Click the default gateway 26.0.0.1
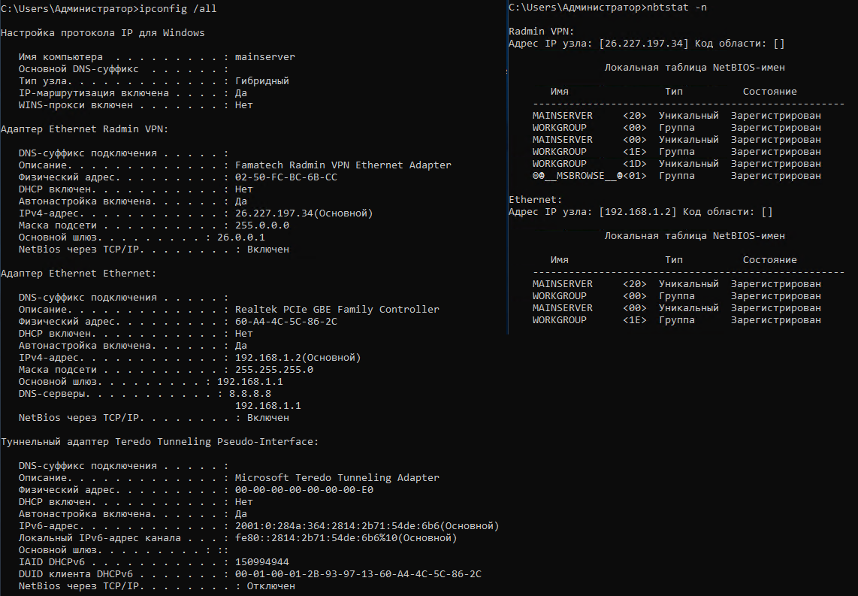858x596 pixels. (234, 237)
